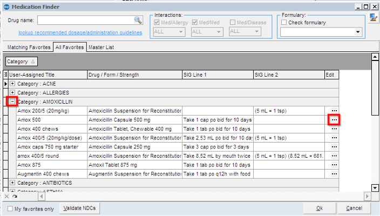
Task: Click the SIG Line 2 column header
Action: pyautogui.click(x=289, y=75)
